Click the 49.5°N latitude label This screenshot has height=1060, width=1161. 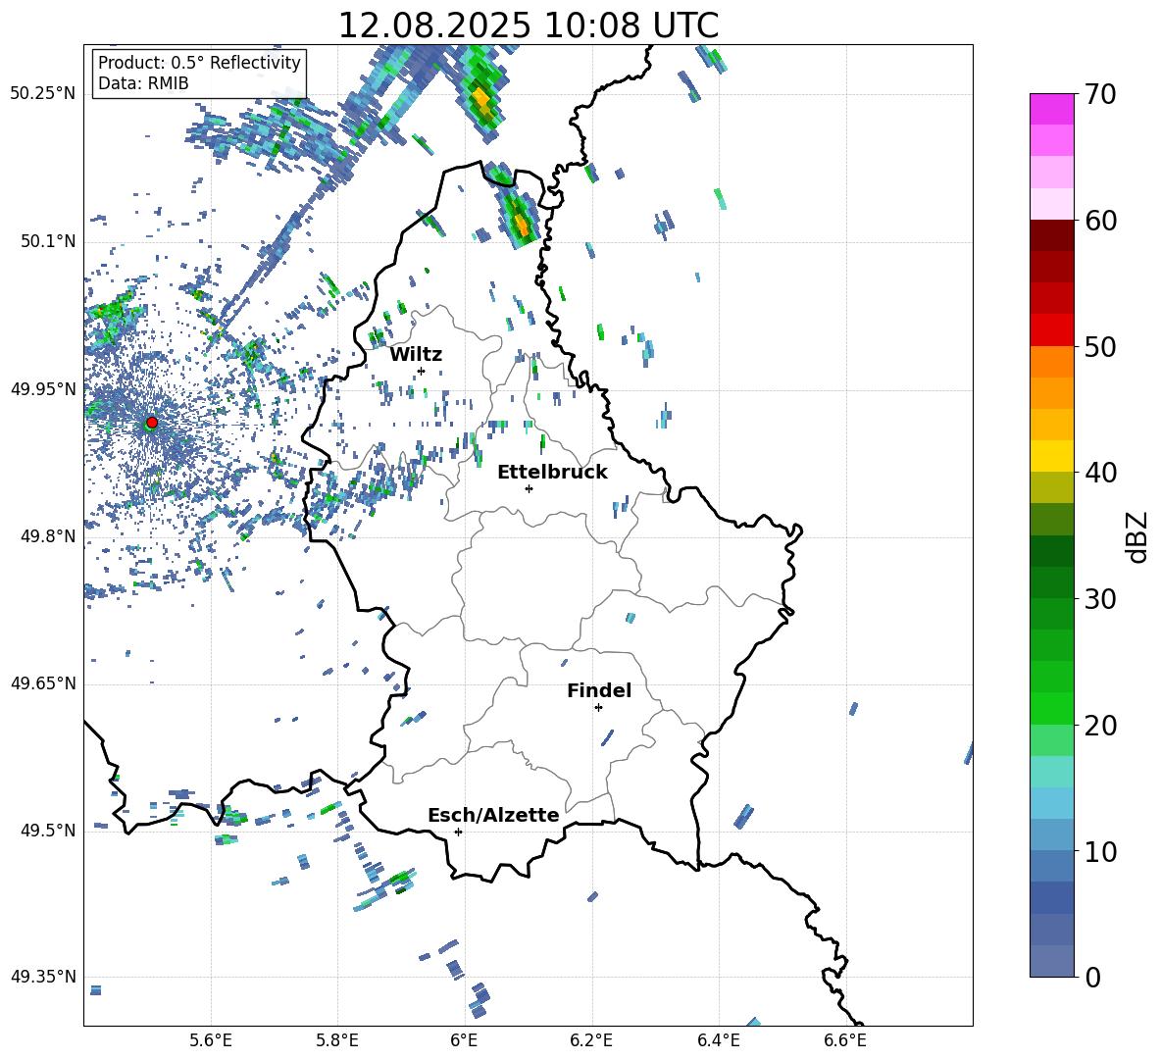(x=47, y=831)
